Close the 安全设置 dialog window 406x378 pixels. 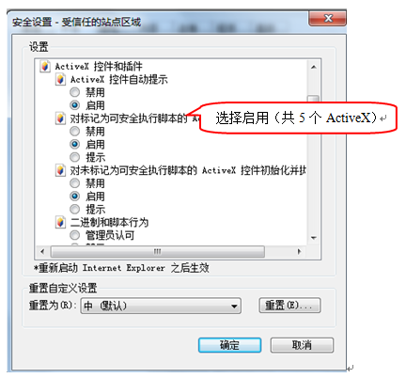point(328,18)
